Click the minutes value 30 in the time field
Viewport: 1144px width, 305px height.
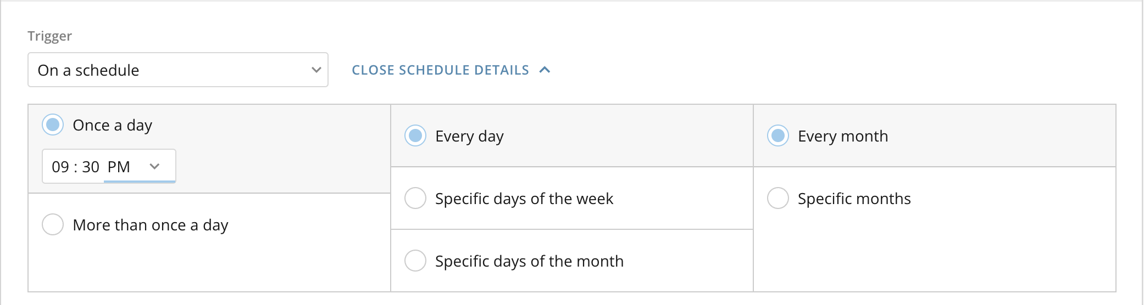click(x=91, y=167)
